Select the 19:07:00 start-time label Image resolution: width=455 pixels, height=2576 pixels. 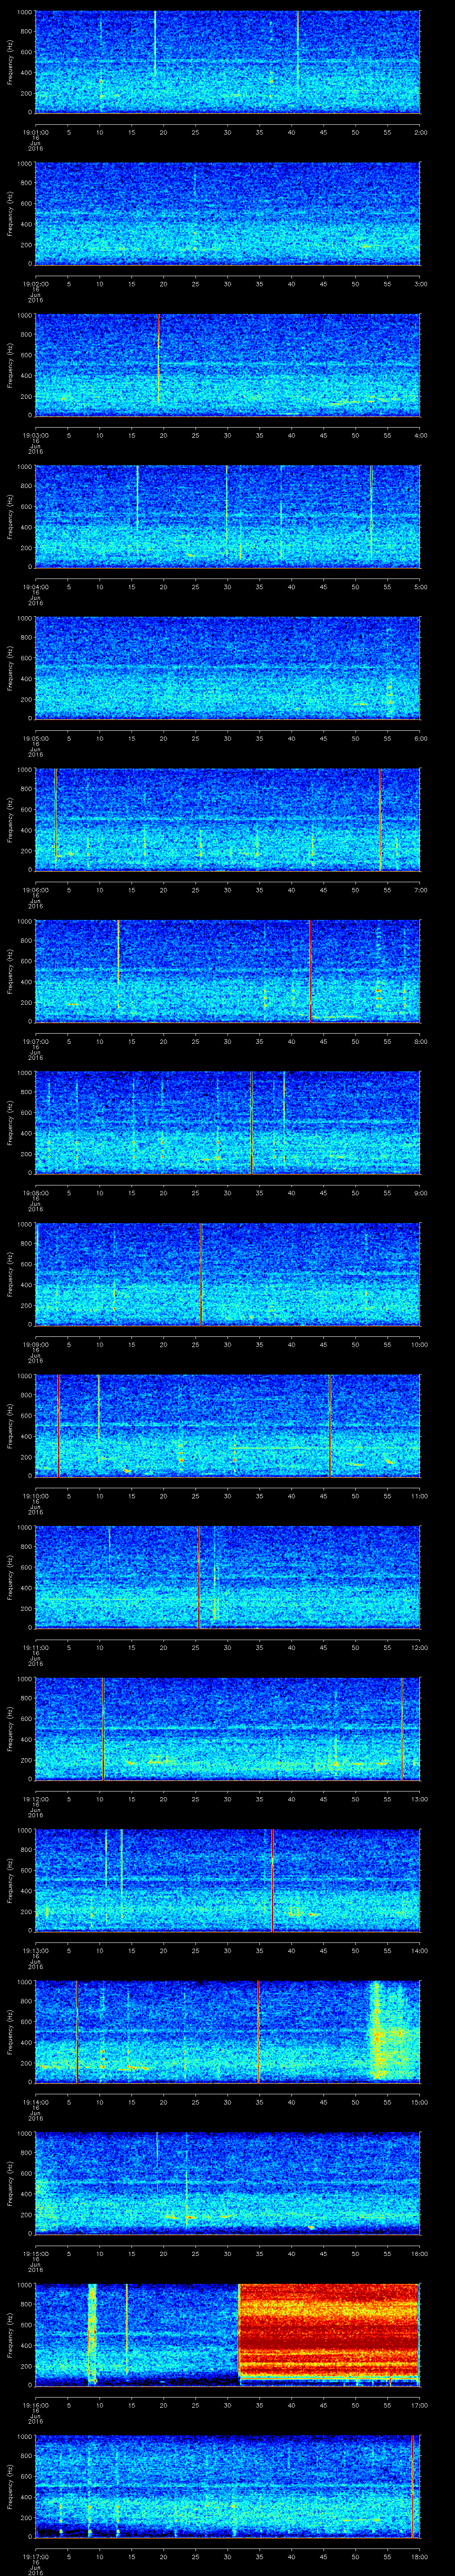tap(35, 1041)
